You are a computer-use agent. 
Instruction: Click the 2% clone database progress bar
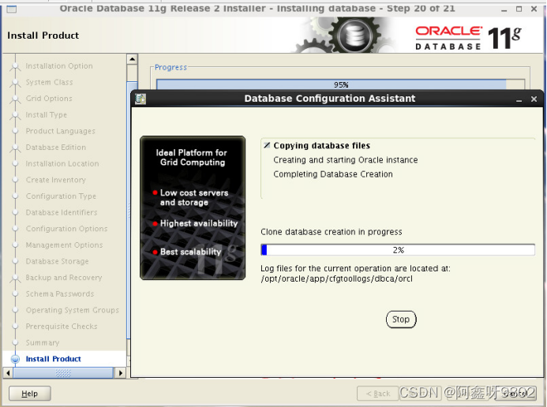tap(398, 250)
